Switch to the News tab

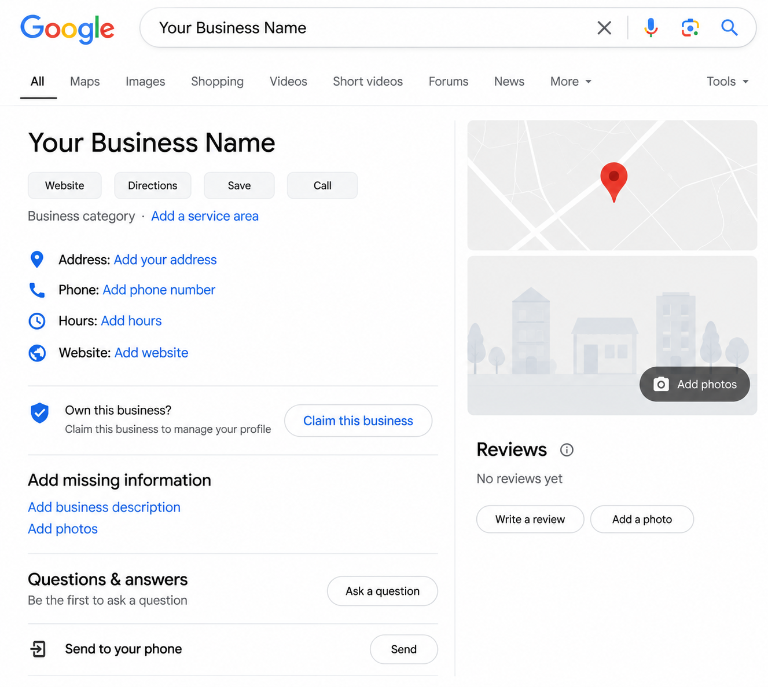tap(509, 82)
